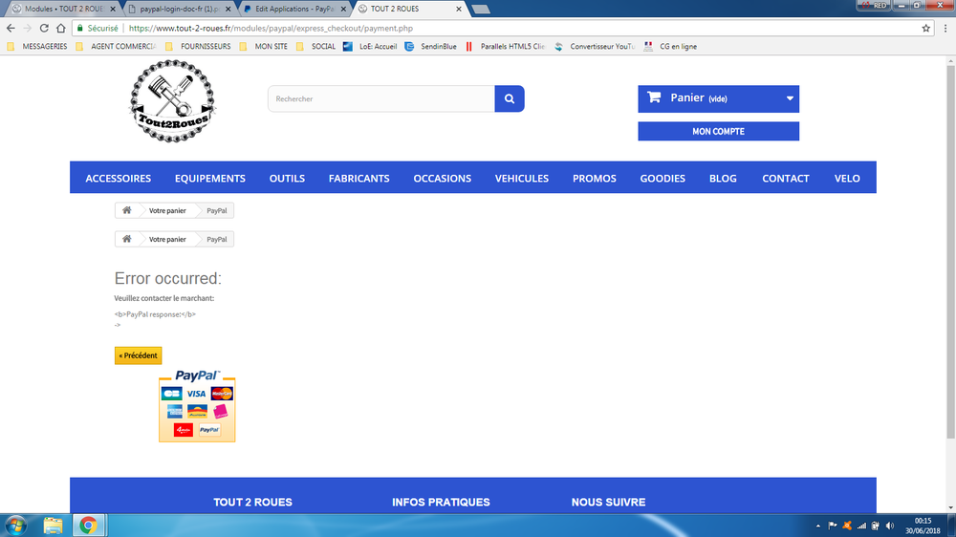Open the CONTACT menu item
This screenshot has height=537, width=956.
785,178
